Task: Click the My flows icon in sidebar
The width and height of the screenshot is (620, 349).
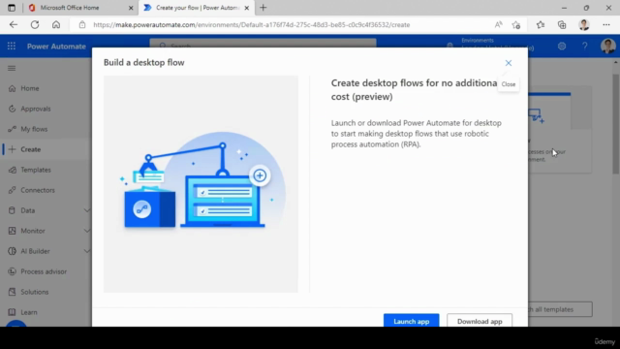Action: 12,129
